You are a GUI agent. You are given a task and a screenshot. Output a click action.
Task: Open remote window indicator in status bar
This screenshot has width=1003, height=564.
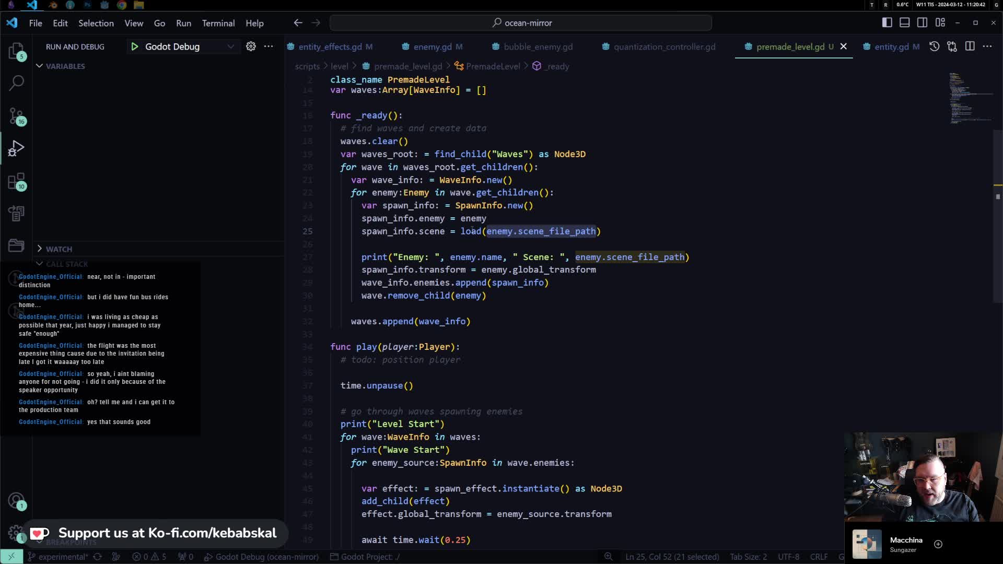click(11, 557)
